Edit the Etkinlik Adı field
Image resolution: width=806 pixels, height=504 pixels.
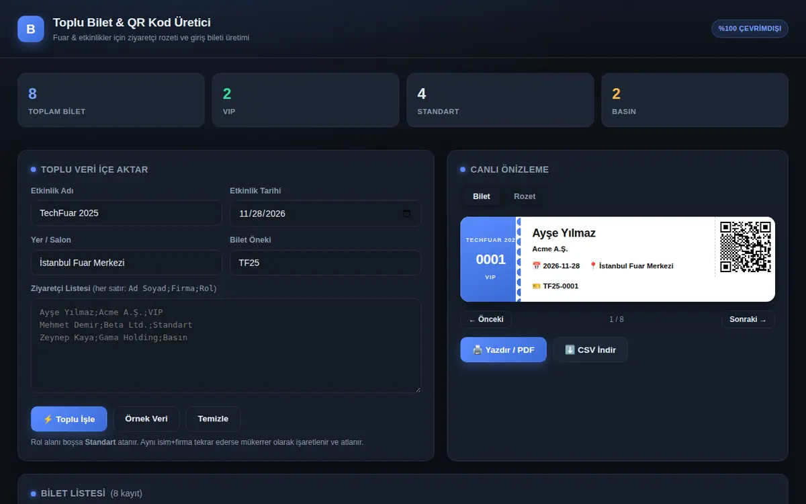pos(126,213)
